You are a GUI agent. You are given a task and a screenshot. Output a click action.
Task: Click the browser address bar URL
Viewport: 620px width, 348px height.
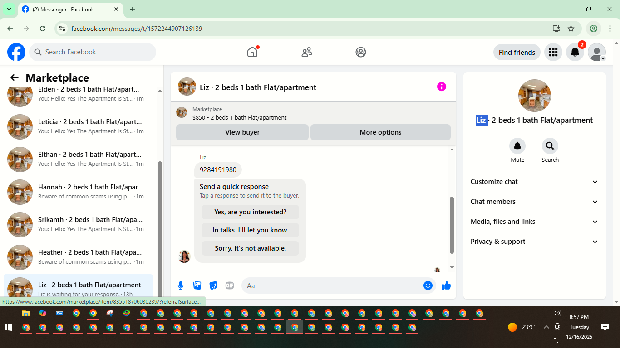tap(137, 29)
